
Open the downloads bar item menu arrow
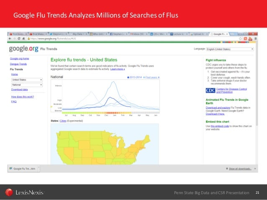[x=39, y=168]
